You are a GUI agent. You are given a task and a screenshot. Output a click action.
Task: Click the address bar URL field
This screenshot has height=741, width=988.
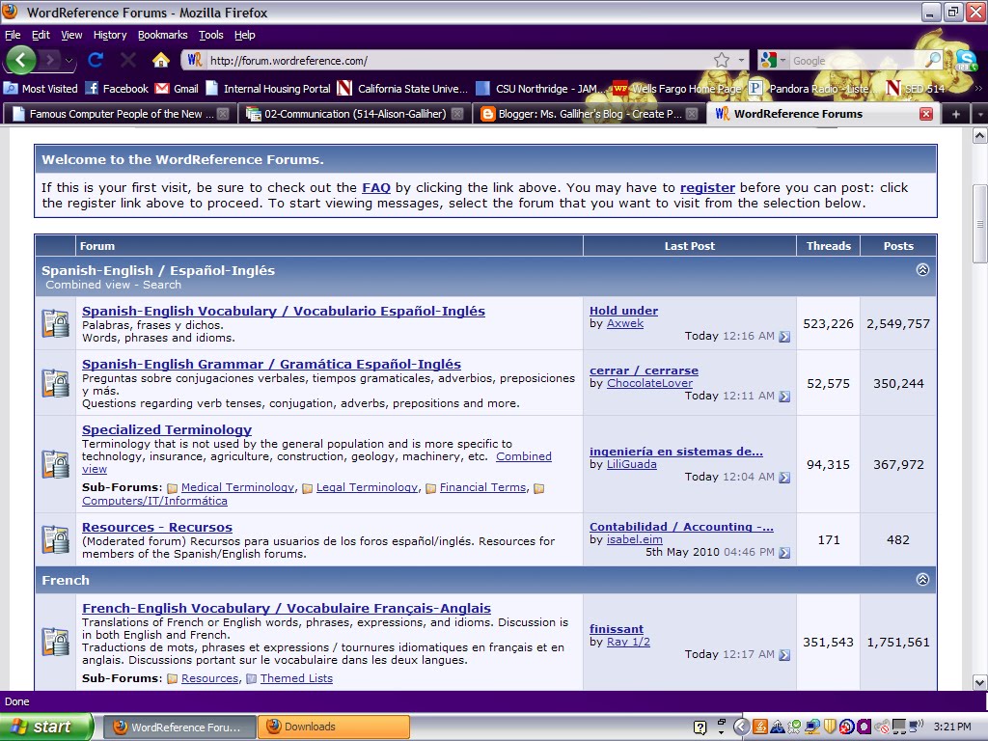pyautogui.click(x=458, y=61)
